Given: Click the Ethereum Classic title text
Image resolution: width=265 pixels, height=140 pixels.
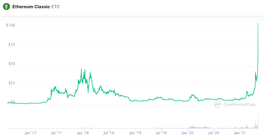Looking at the screenshot, I should tap(31, 6).
